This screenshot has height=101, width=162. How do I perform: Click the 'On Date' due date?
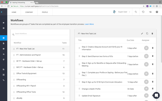tap(130, 89)
